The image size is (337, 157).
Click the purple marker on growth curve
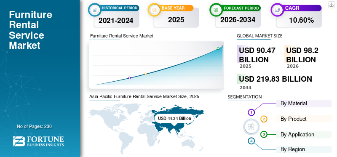click(129, 78)
